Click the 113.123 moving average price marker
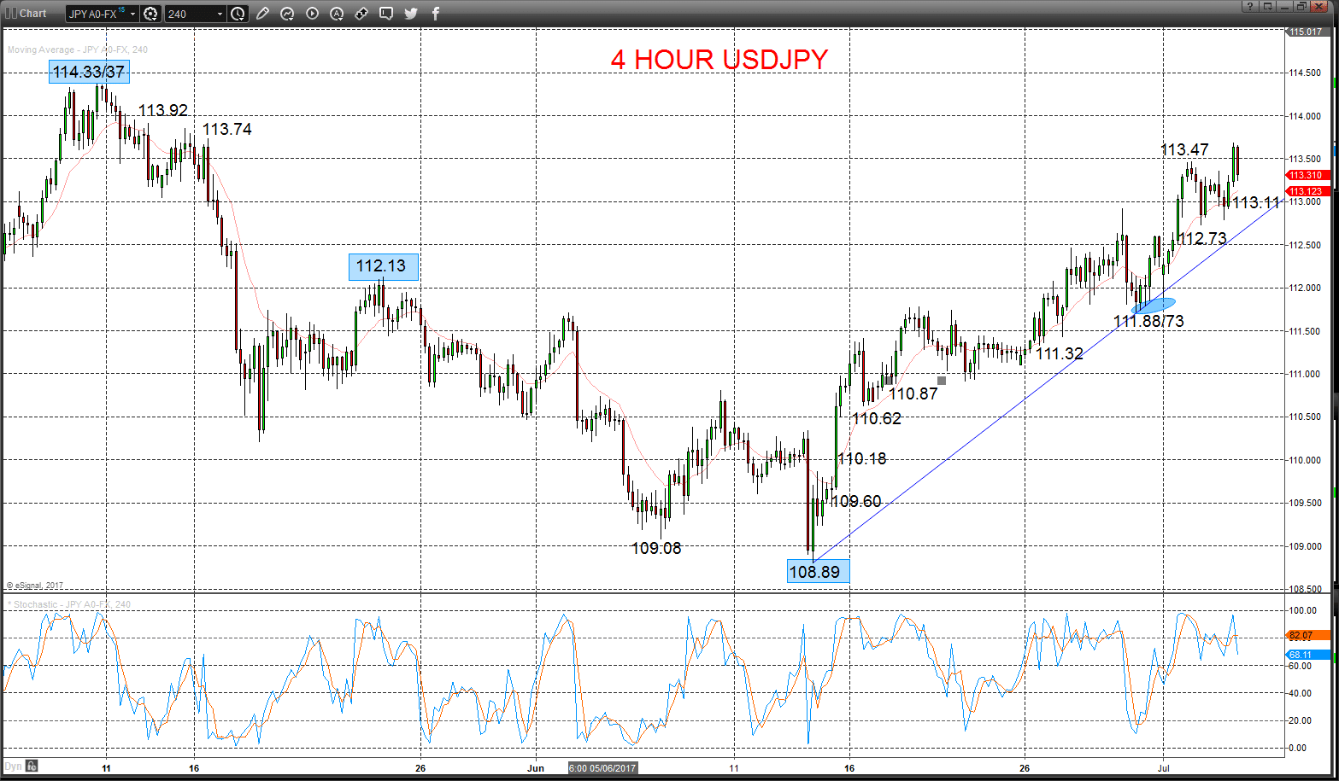 (x=1307, y=191)
